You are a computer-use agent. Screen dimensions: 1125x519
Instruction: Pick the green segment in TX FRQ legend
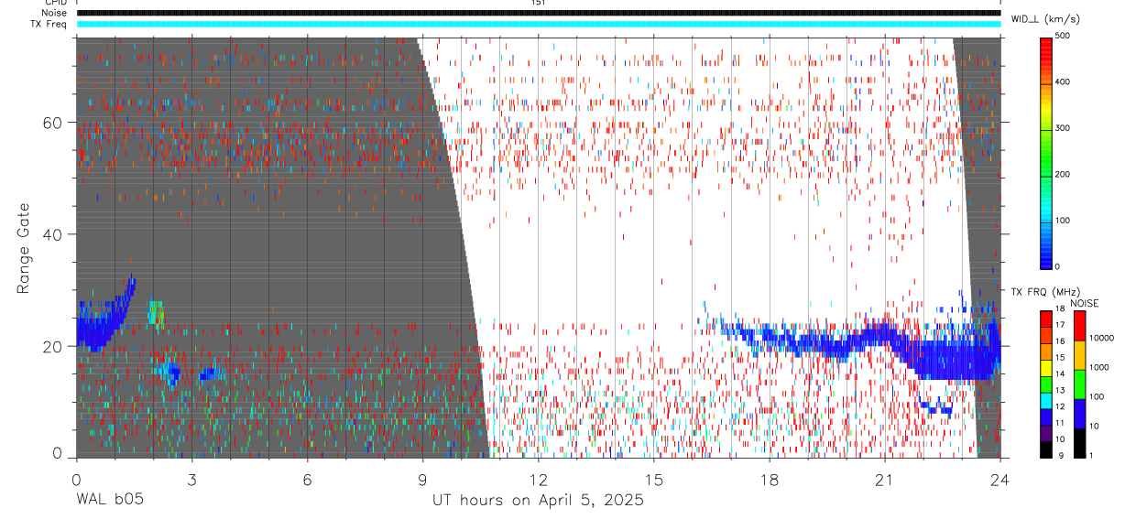1045,384
